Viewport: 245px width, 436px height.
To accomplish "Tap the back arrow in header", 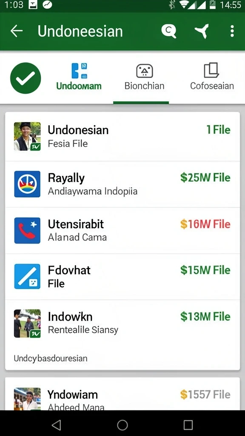I will tap(17, 31).
